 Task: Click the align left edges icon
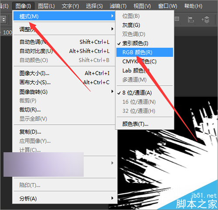pyautogui.click(x=191, y=20)
